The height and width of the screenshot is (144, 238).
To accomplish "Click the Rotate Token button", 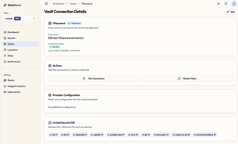I will pos(187,78).
